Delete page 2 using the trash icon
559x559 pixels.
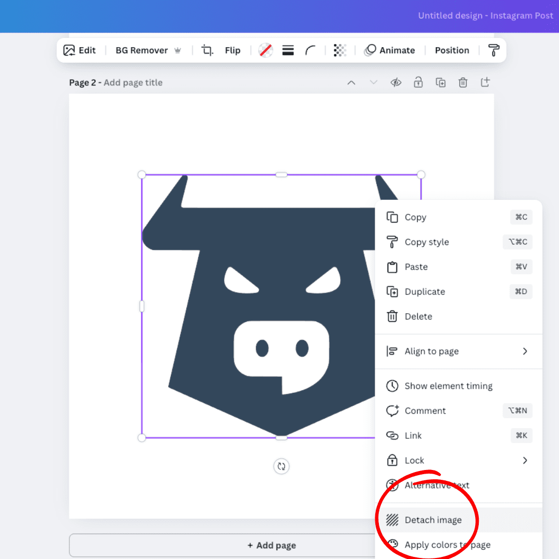tap(463, 82)
